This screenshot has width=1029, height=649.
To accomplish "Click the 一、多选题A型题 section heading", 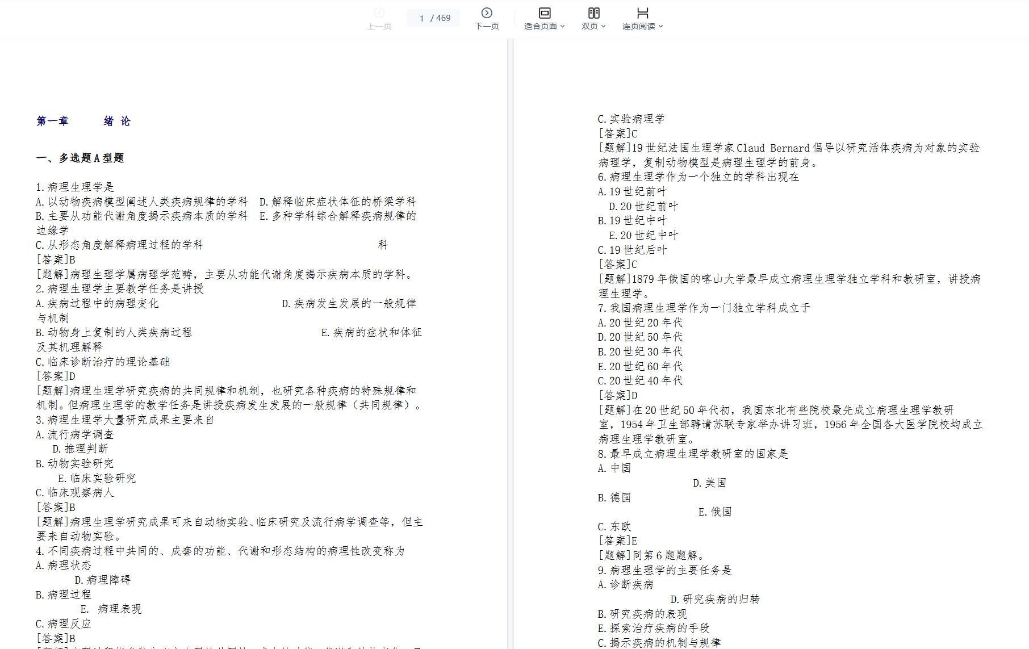I will coord(80,158).
